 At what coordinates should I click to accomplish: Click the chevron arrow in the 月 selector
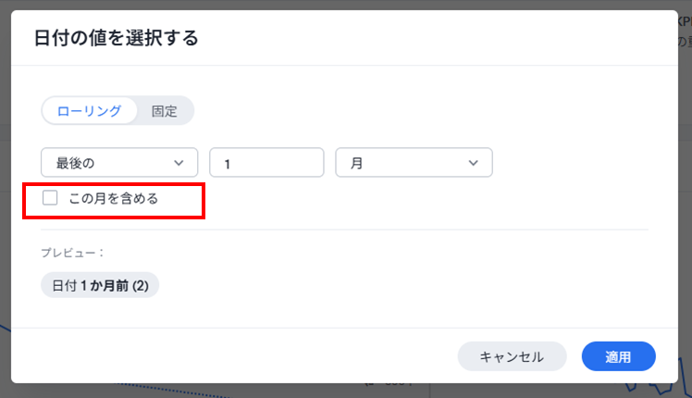coord(474,163)
